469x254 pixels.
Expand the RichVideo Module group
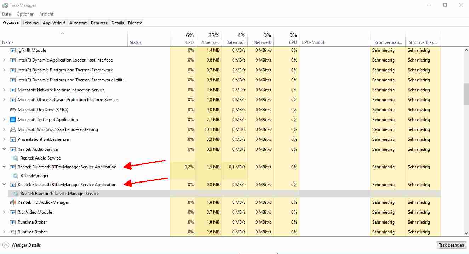(4, 212)
